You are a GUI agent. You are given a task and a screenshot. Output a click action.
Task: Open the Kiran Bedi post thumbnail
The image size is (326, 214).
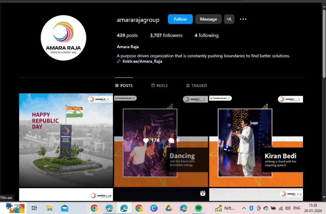[x=256, y=140]
